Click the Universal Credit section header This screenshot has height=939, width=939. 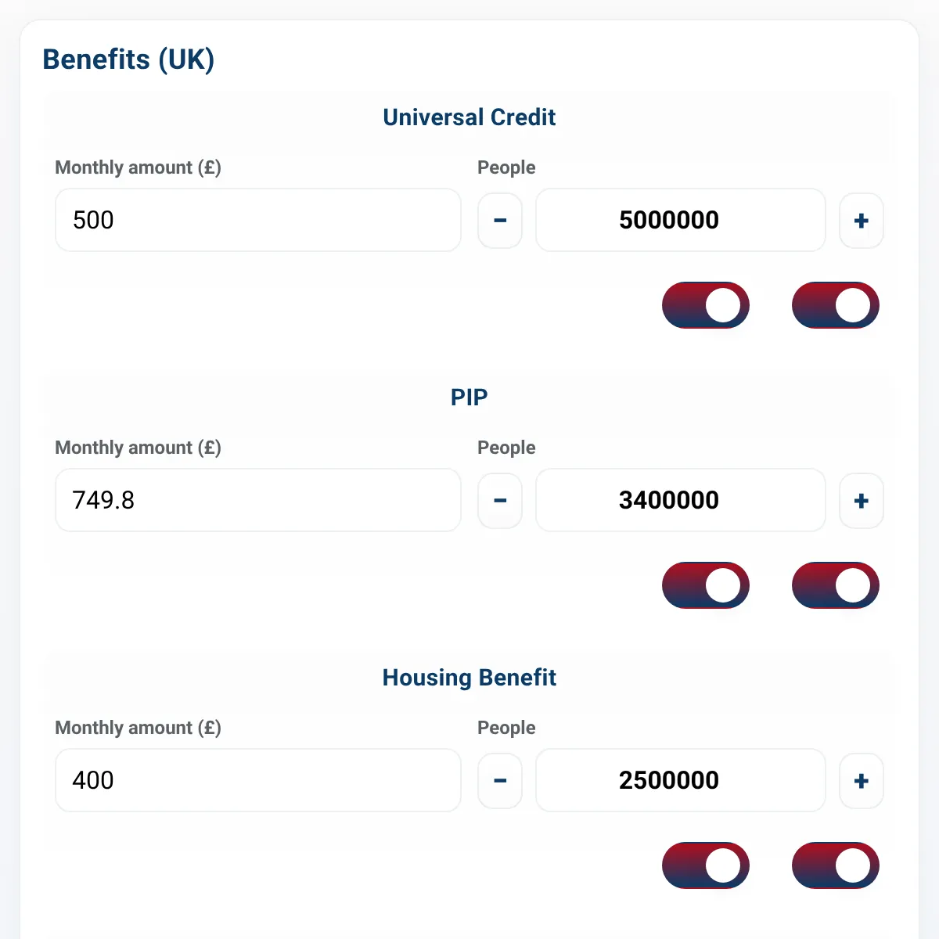tap(469, 117)
